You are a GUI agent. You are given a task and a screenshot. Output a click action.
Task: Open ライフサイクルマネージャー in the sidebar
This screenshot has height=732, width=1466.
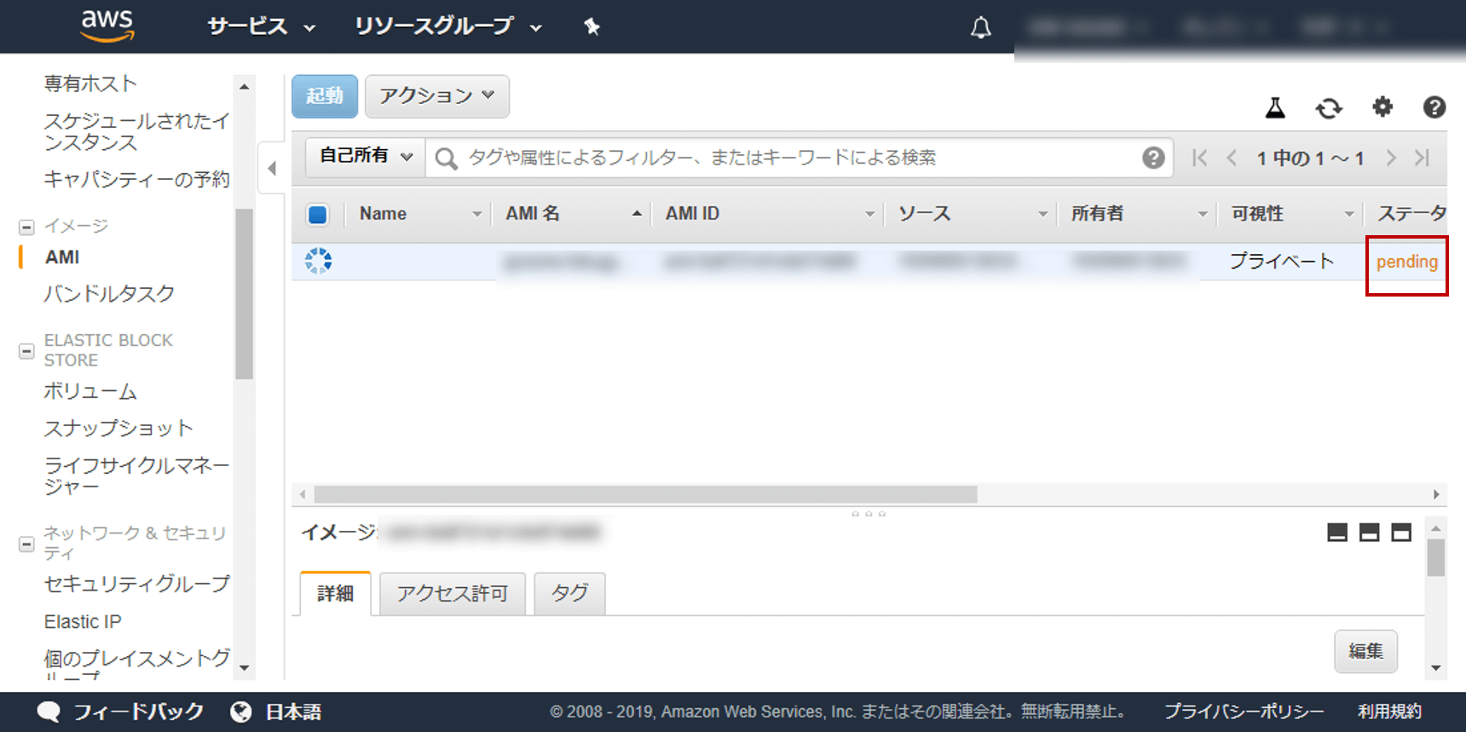tap(136, 476)
